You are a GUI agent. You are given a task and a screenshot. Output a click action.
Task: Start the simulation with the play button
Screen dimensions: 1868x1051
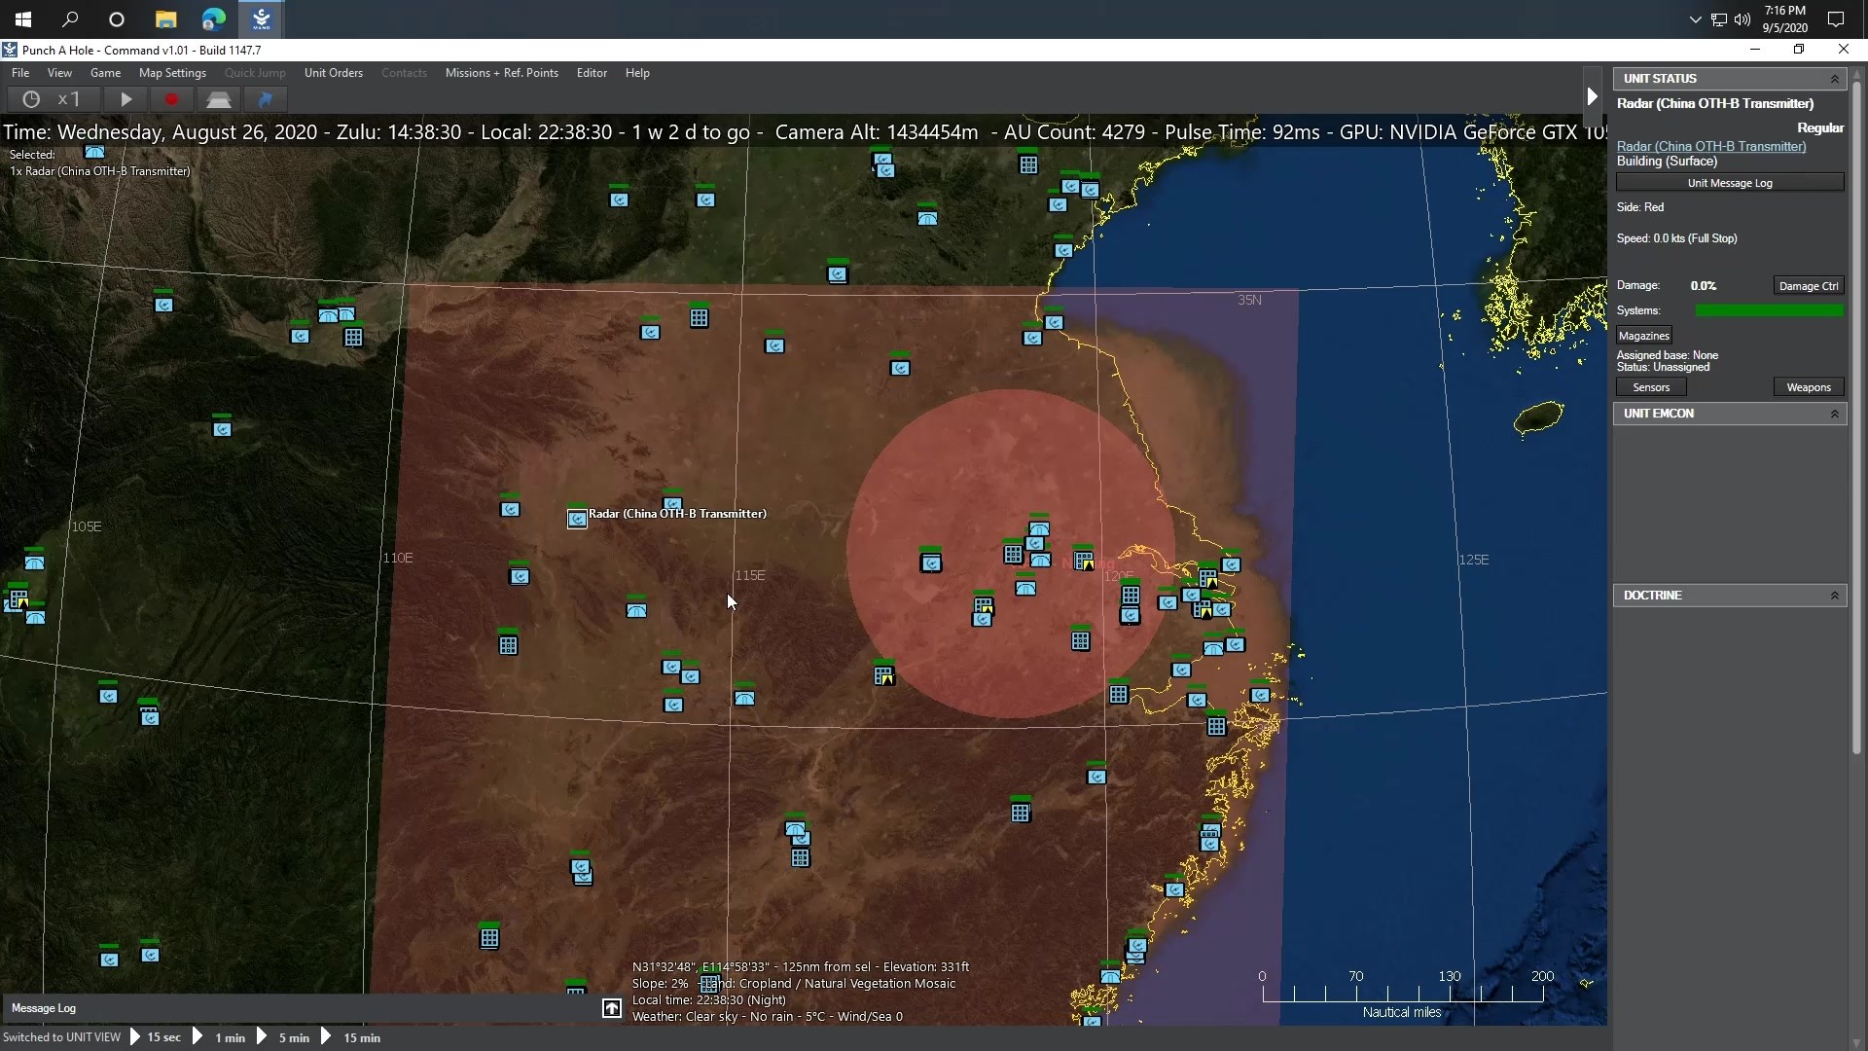pos(126,99)
